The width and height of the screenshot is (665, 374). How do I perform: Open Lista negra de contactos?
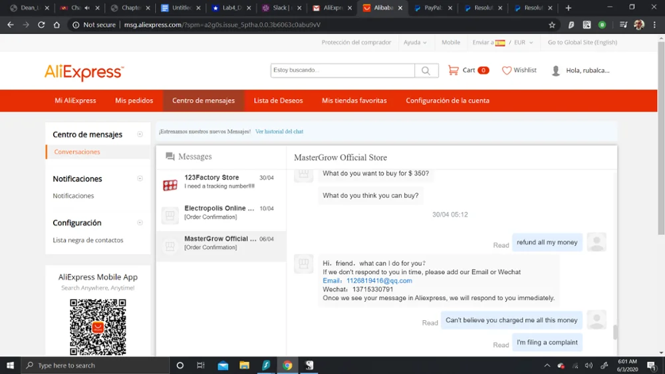[x=88, y=240]
